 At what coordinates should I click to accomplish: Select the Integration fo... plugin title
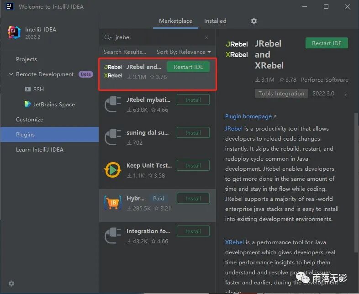coord(148,231)
